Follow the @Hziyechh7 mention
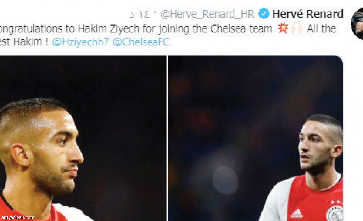 pos(80,42)
